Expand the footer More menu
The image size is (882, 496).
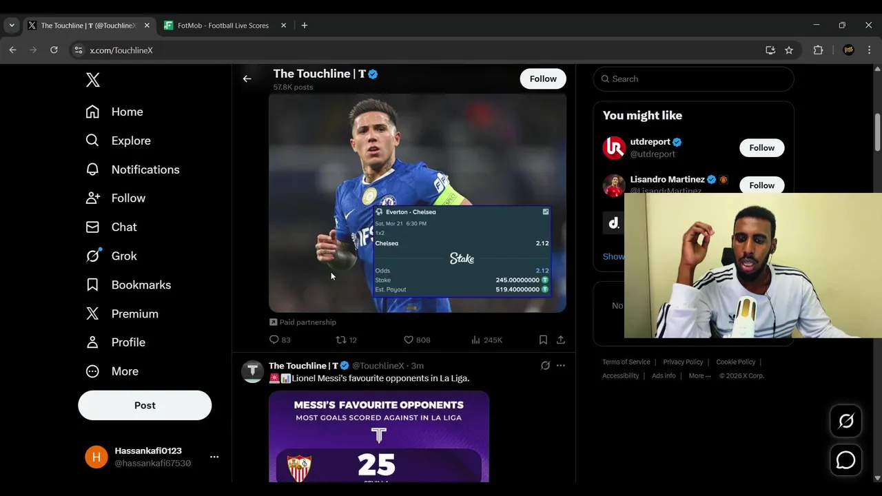point(699,376)
